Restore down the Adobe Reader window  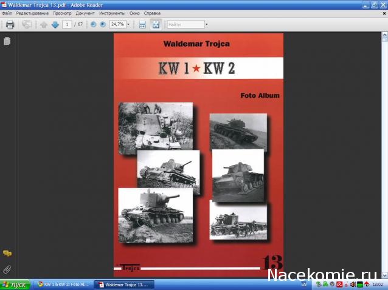(374, 5)
